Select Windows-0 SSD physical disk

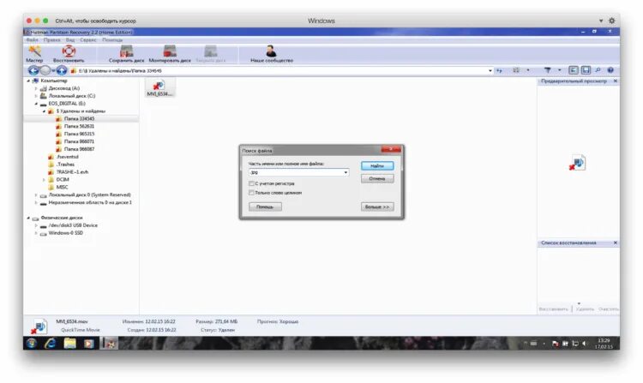(66, 233)
